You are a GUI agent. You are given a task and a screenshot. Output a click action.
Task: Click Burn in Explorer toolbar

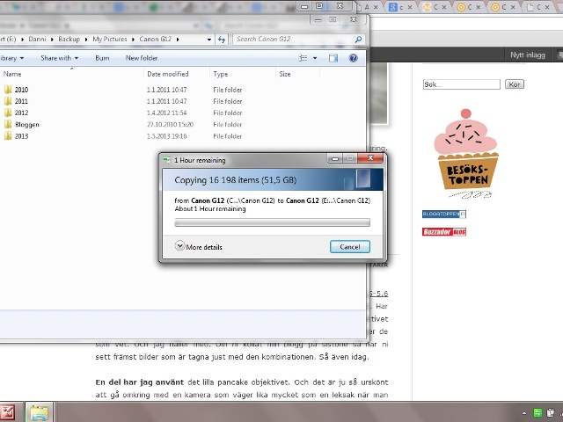102,58
